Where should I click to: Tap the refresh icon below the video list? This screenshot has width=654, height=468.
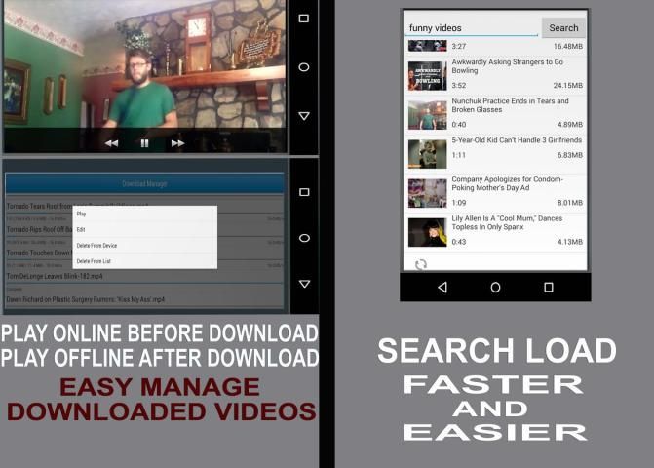(x=421, y=264)
